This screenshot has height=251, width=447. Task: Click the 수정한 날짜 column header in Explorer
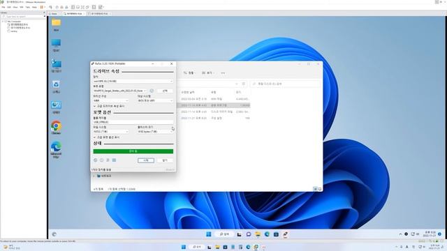pyautogui.click(x=188, y=93)
